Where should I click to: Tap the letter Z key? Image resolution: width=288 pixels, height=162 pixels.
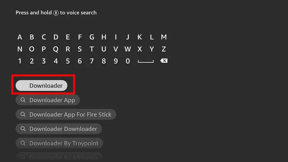pos(164,49)
